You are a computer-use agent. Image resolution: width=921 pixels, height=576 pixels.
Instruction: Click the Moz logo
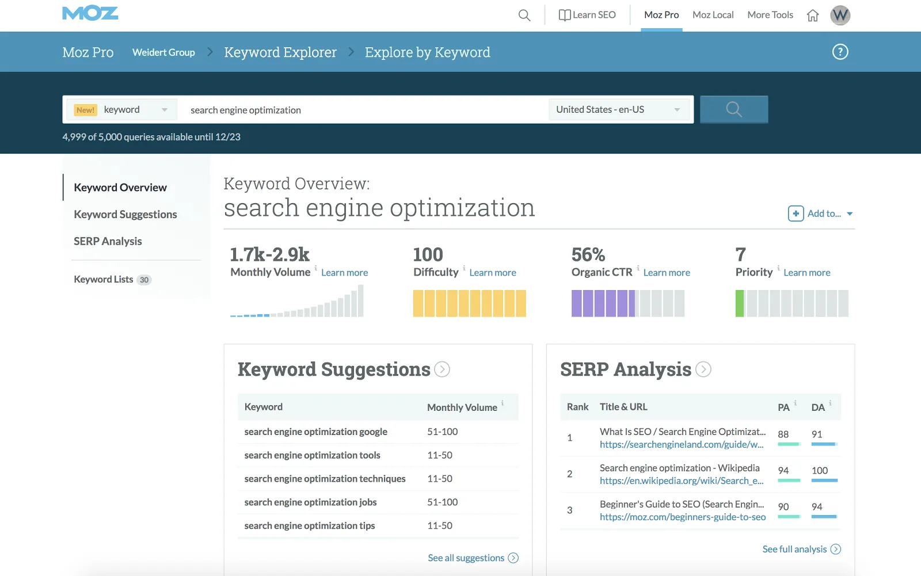tap(90, 13)
